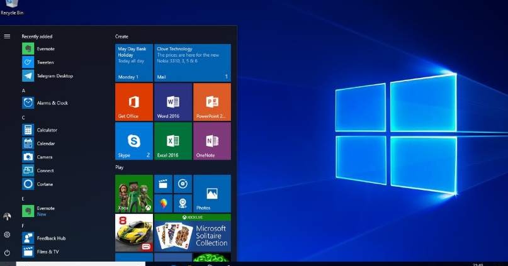
Task: Open the Calculator app
Action: [40, 130]
